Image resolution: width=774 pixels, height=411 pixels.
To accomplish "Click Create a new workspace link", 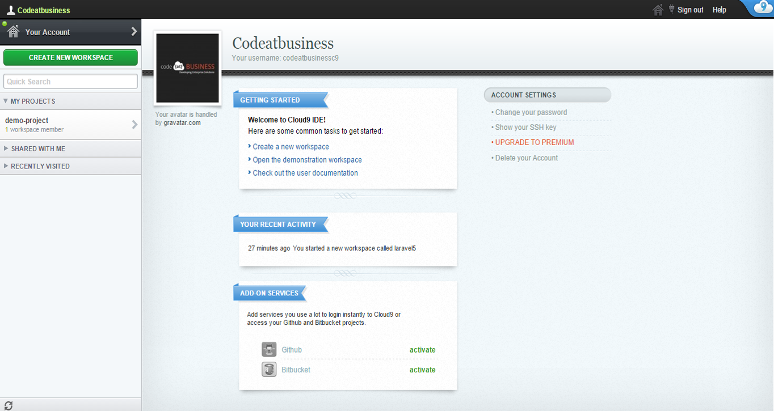I will pos(291,146).
